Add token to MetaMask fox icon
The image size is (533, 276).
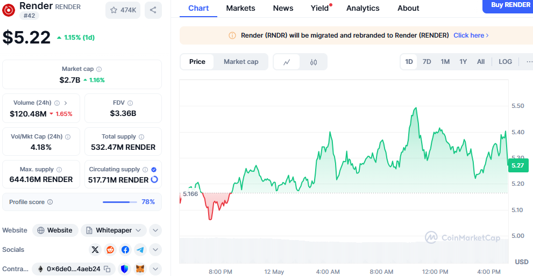coord(140,269)
